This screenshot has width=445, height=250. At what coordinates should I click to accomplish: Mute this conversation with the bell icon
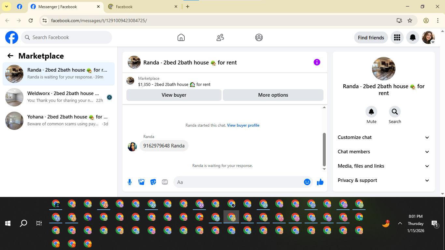pyautogui.click(x=371, y=112)
